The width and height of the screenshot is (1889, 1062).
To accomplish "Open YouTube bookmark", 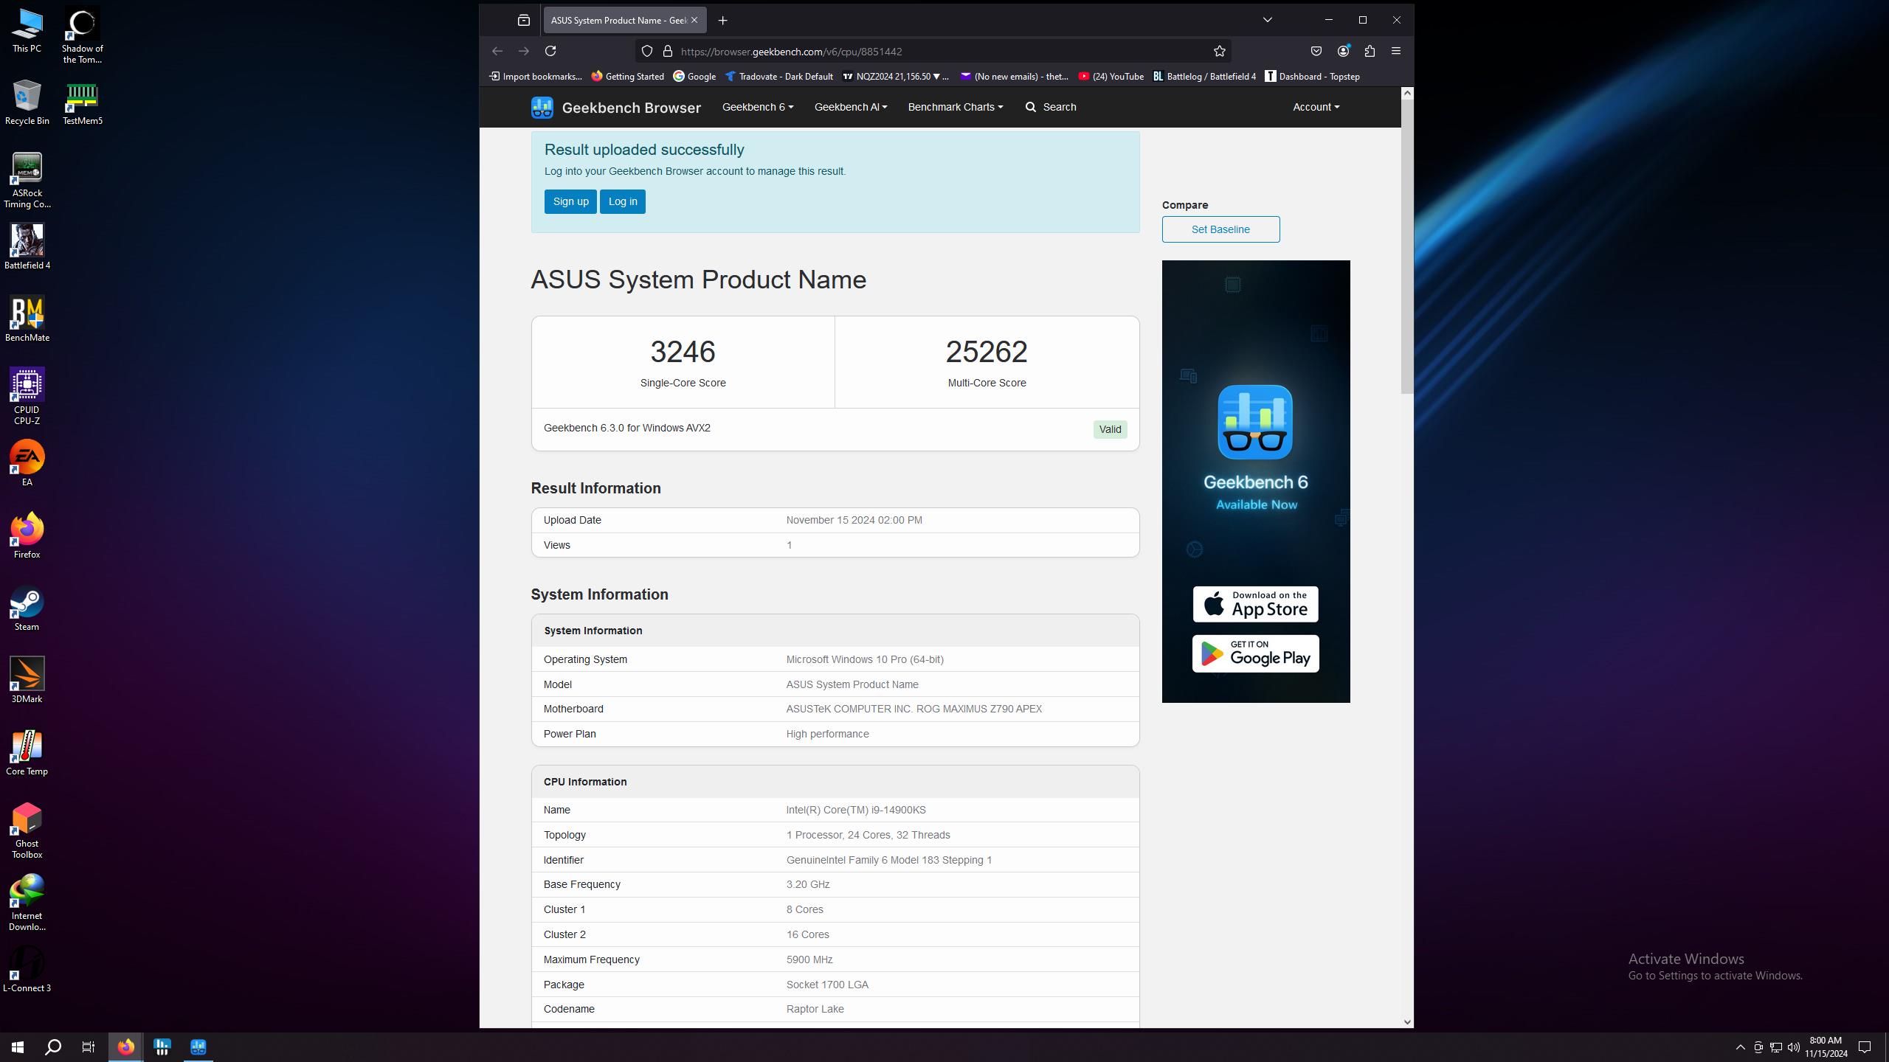I will click(x=1111, y=76).
